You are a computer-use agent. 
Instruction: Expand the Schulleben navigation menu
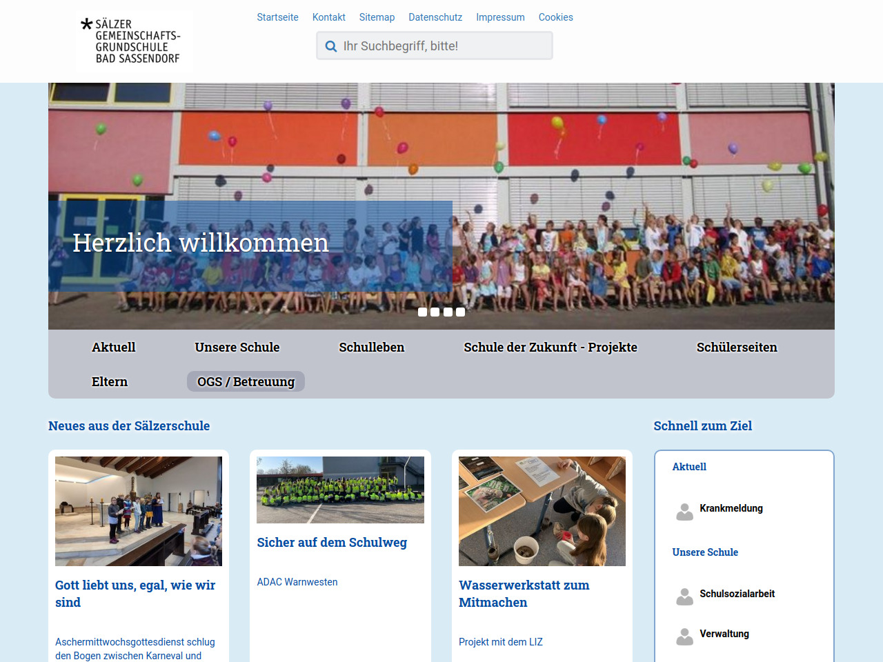click(x=371, y=348)
